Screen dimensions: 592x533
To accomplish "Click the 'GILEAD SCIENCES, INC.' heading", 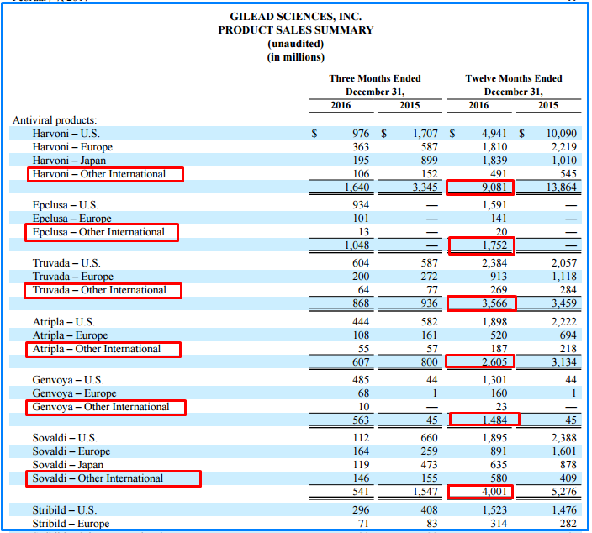I will tap(296, 17).
